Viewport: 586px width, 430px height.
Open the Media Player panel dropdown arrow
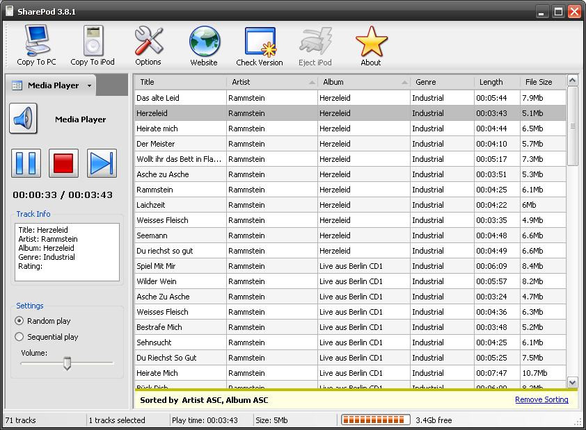[89, 85]
